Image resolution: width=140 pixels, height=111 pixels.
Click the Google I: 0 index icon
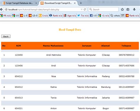point(13,15)
